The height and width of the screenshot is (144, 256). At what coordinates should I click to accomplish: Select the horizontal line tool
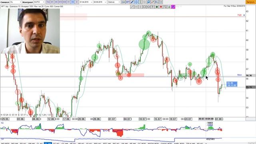(136, 7)
